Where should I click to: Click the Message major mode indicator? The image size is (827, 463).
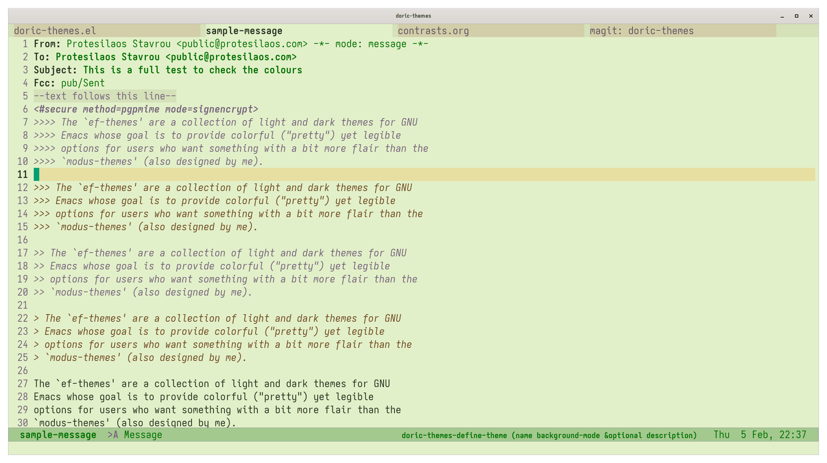[x=143, y=435]
